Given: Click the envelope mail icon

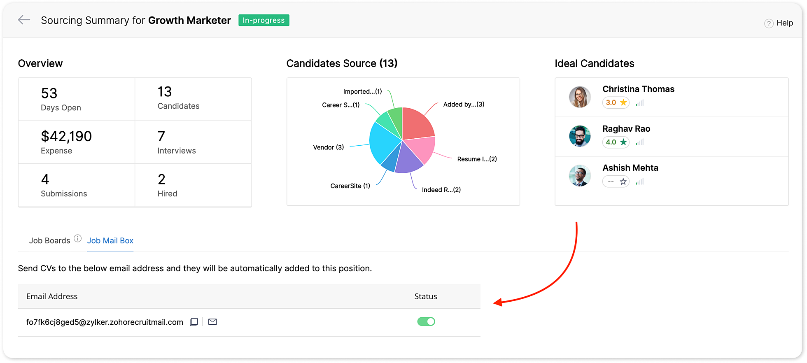Looking at the screenshot, I should coord(212,322).
